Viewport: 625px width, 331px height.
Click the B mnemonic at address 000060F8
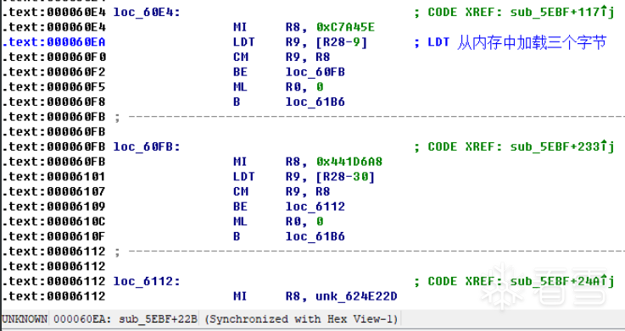237,102
